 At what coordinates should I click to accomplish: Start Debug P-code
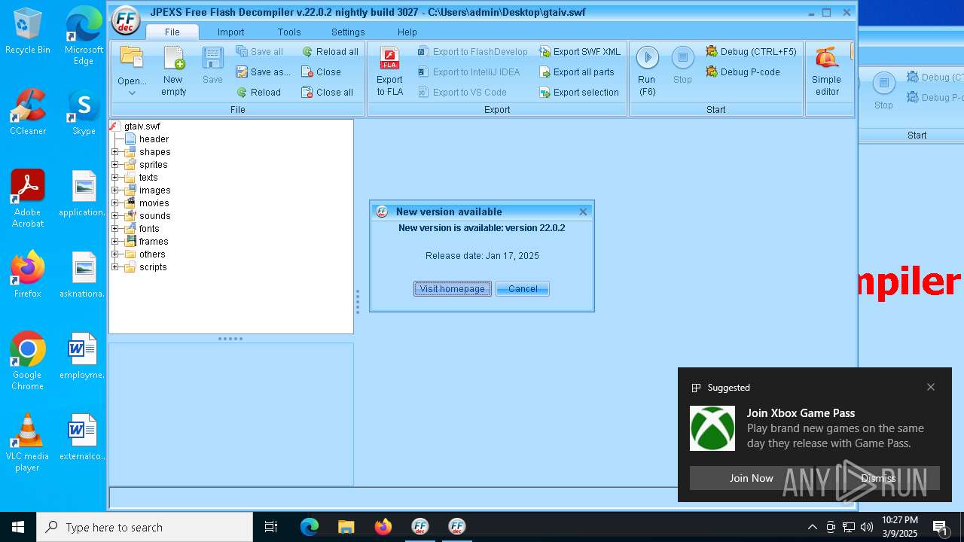click(743, 72)
